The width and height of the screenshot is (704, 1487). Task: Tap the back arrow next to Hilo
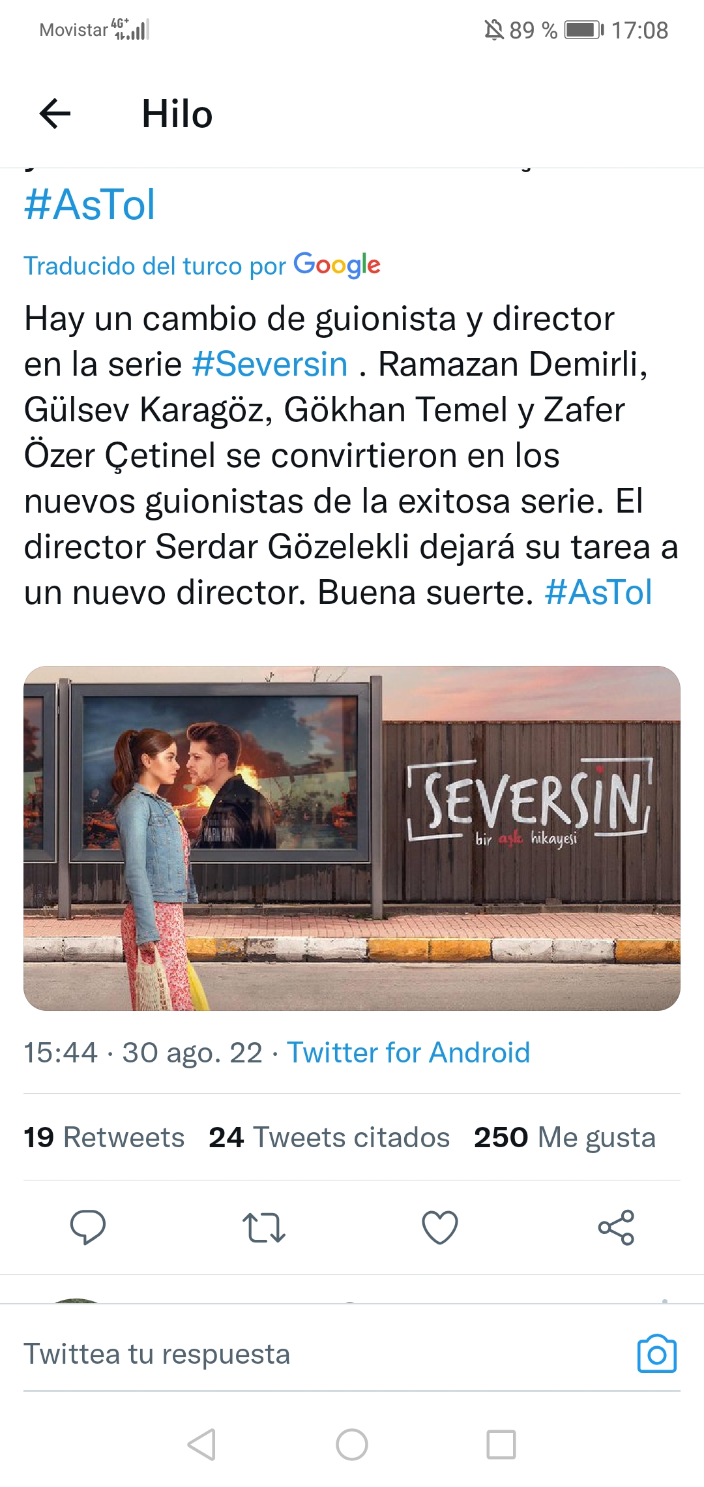55,114
